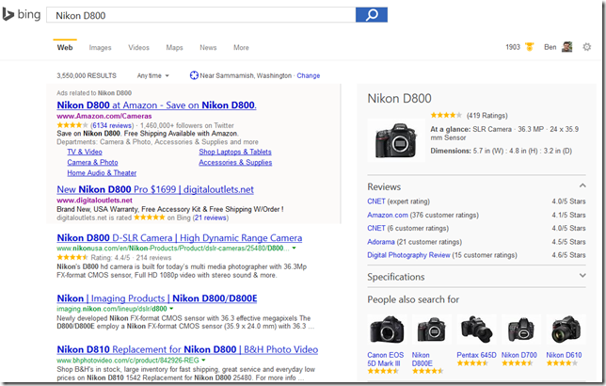
Task: Open CNET 6 customer ratings link
Action: tap(376, 228)
